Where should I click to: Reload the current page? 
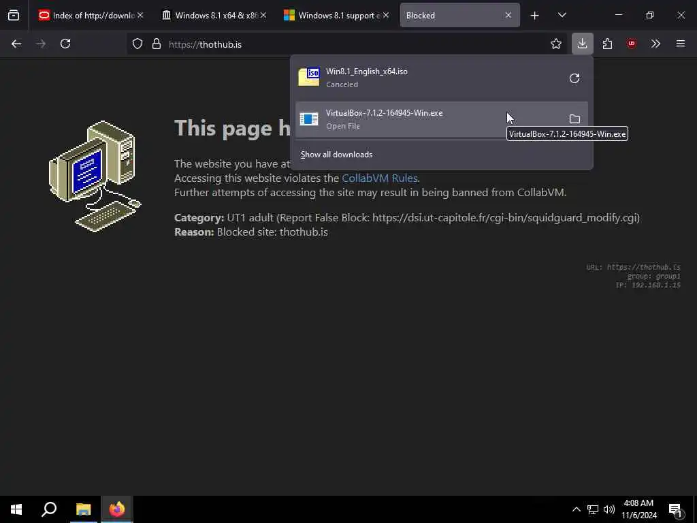pos(65,44)
